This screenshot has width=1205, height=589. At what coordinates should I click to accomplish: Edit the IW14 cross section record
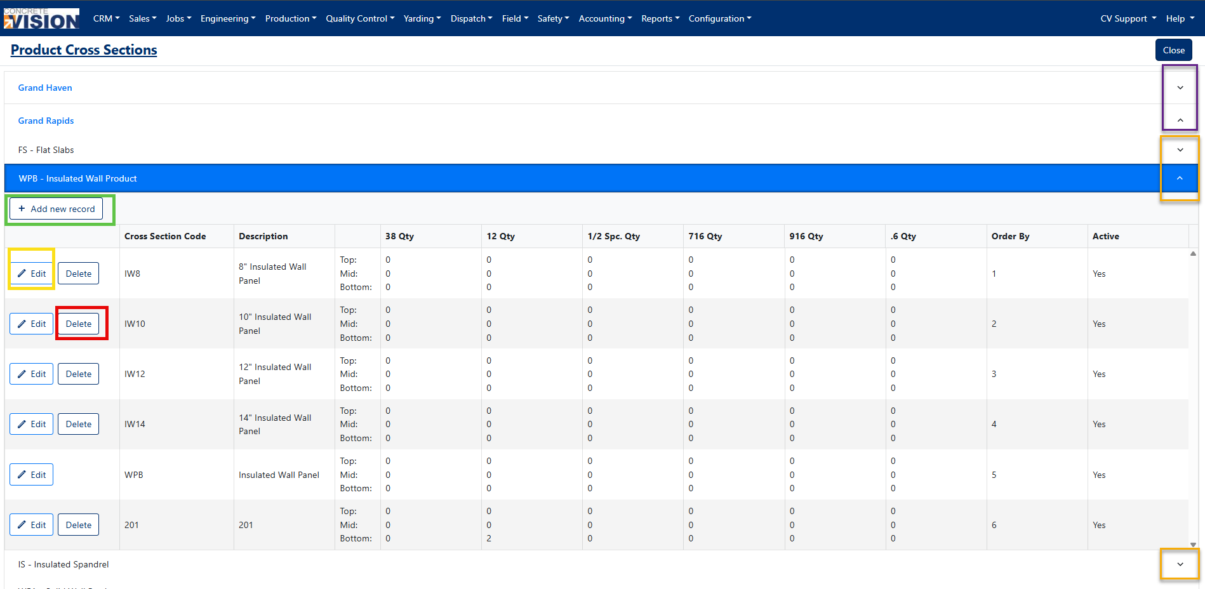(x=31, y=424)
